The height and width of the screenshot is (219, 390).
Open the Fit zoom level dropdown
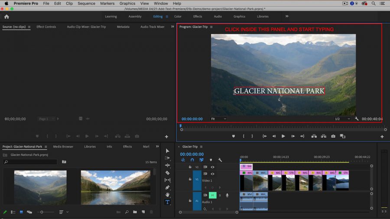(x=218, y=119)
